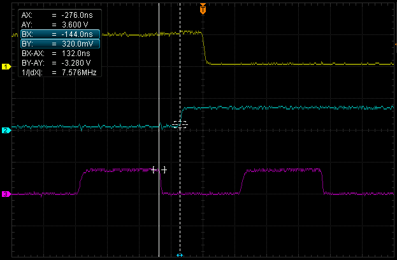The width and height of the screenshot is (397, 260).
Task: Click the orange trigger level marker at right edge
Action: click(396, 45)
